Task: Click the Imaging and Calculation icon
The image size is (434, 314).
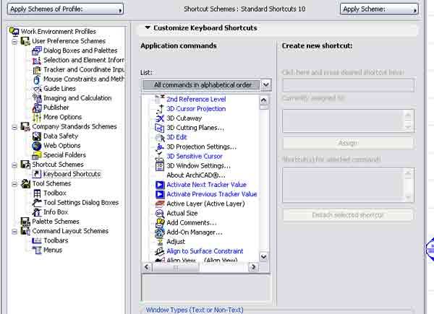Action: (37, 98)
